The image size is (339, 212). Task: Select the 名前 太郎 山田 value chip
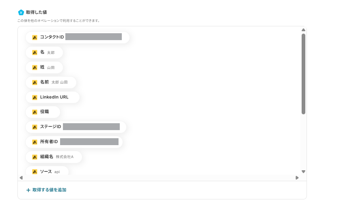tap(51, 82)
